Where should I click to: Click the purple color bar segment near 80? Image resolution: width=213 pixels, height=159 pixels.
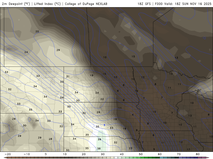pos(199,158)
